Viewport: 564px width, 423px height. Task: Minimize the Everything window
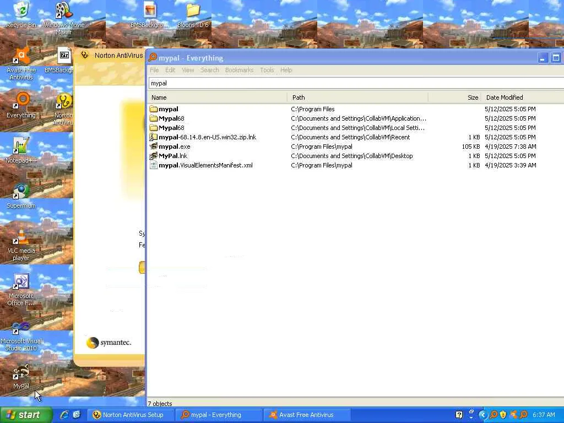point(543,57)
